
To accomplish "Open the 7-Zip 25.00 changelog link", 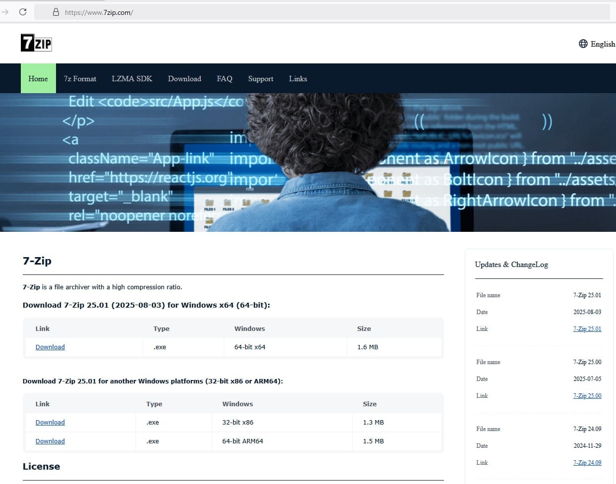I will click(587, 395).
